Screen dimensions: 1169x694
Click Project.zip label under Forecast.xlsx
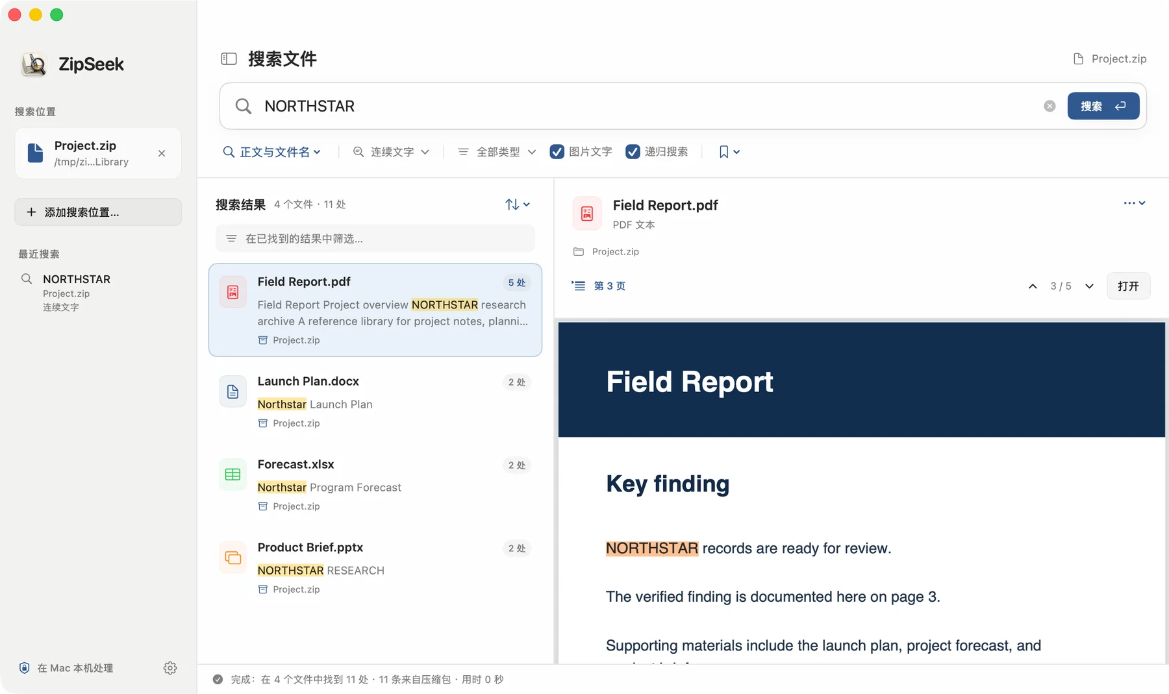click(x=296, y=506)
